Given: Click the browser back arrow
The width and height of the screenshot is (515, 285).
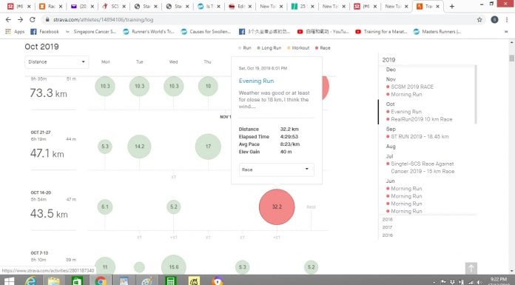Looking at the screenshot, I should pyautogui.click(x=9, y=20).
